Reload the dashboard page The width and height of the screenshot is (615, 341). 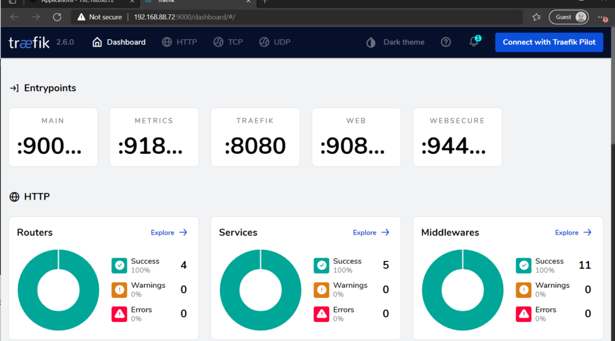pos(57,17)
